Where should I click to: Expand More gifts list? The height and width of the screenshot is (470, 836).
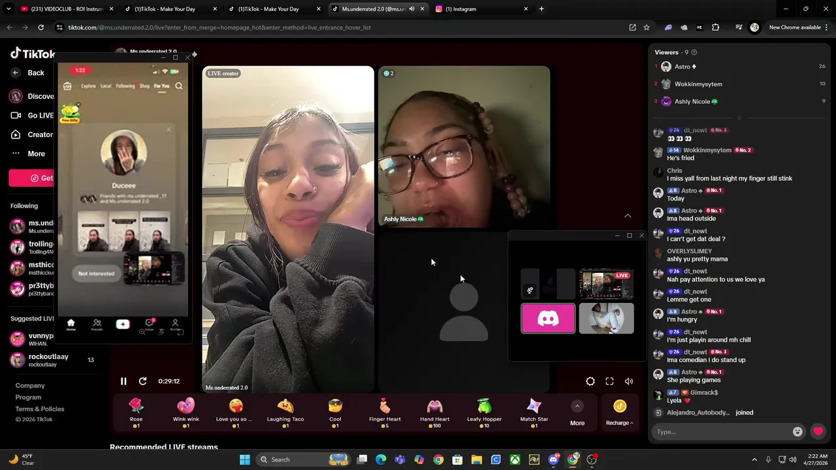pyautogui.click(x=577, y=413)
